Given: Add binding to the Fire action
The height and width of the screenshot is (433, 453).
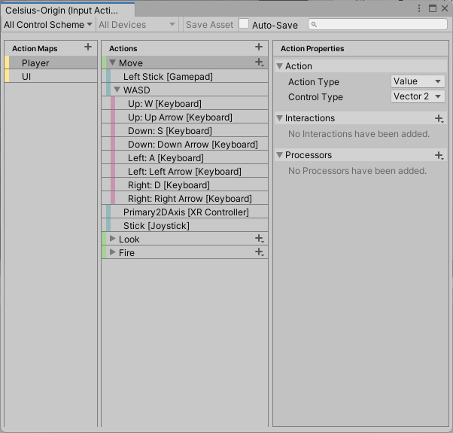Looking at the screenshot, I should pos(260,252).
